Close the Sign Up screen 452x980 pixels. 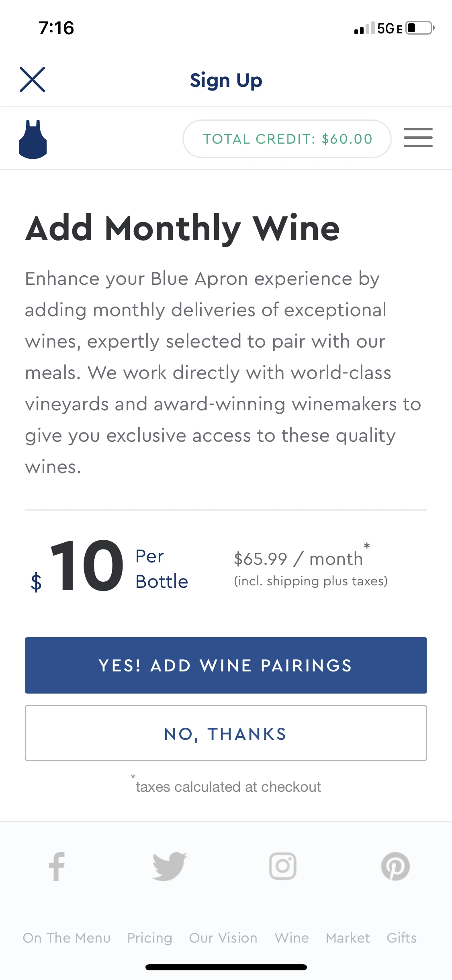tap(33, 80)
